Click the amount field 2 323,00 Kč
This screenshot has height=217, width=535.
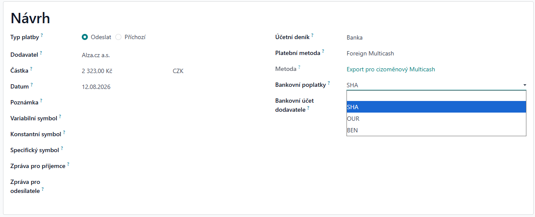pos(97,71)
